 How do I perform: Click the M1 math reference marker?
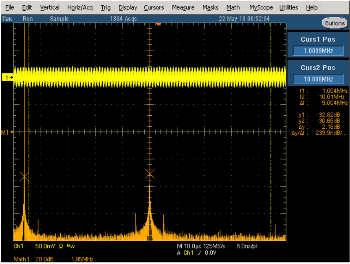click(x=7, y=132)
